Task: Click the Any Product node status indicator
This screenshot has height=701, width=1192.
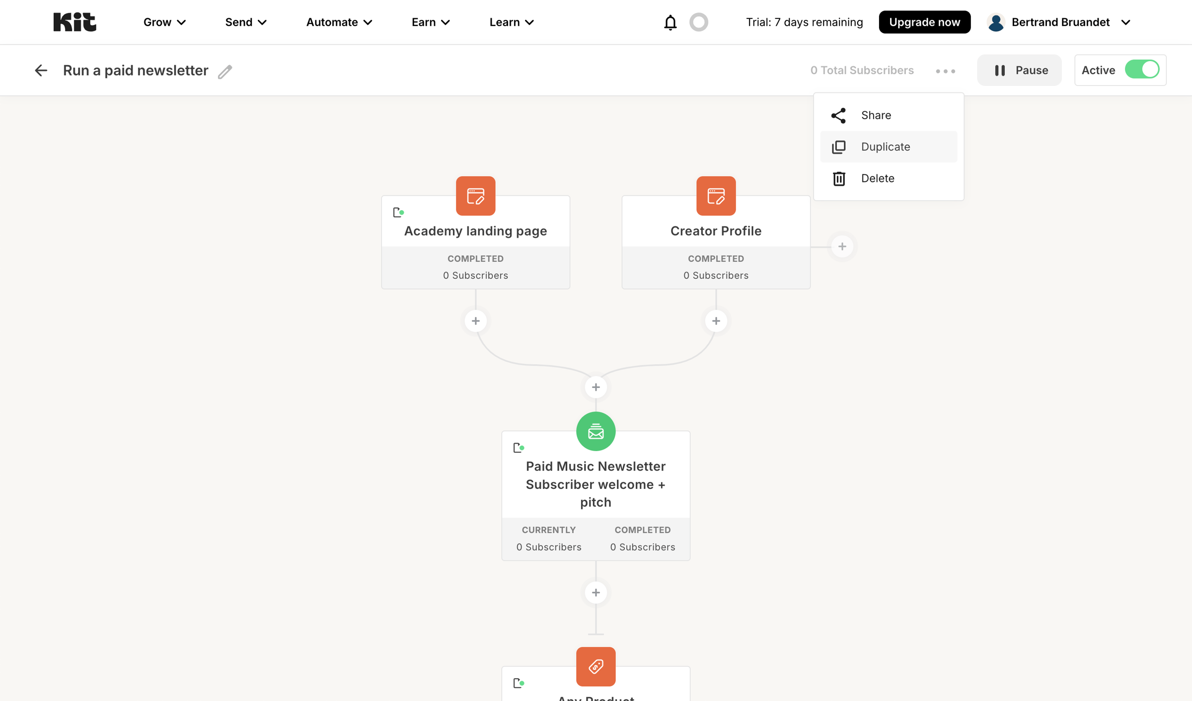Action: tap(519, 683)
